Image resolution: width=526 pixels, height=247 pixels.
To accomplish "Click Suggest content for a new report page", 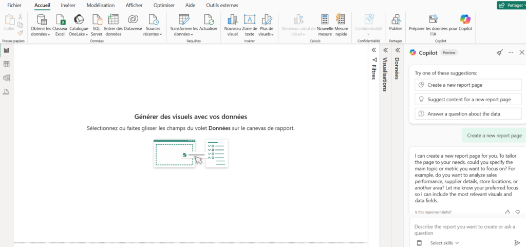I will (x=468, y=99).
